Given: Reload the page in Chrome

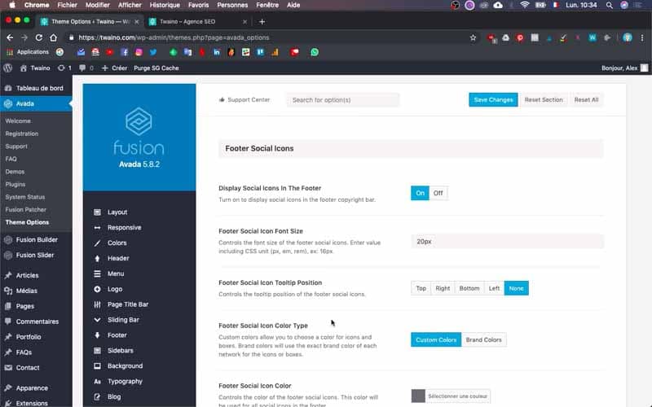Looking at the screenshot, I should [38, 37].
